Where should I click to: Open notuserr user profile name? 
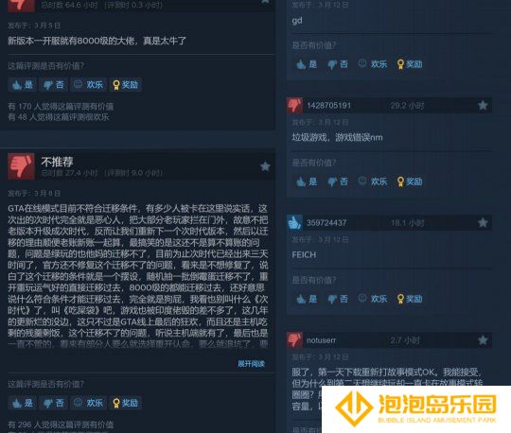tap(321, 340)
